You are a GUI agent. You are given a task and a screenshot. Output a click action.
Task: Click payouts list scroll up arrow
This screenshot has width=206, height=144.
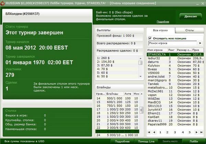(x=140, y=58)
